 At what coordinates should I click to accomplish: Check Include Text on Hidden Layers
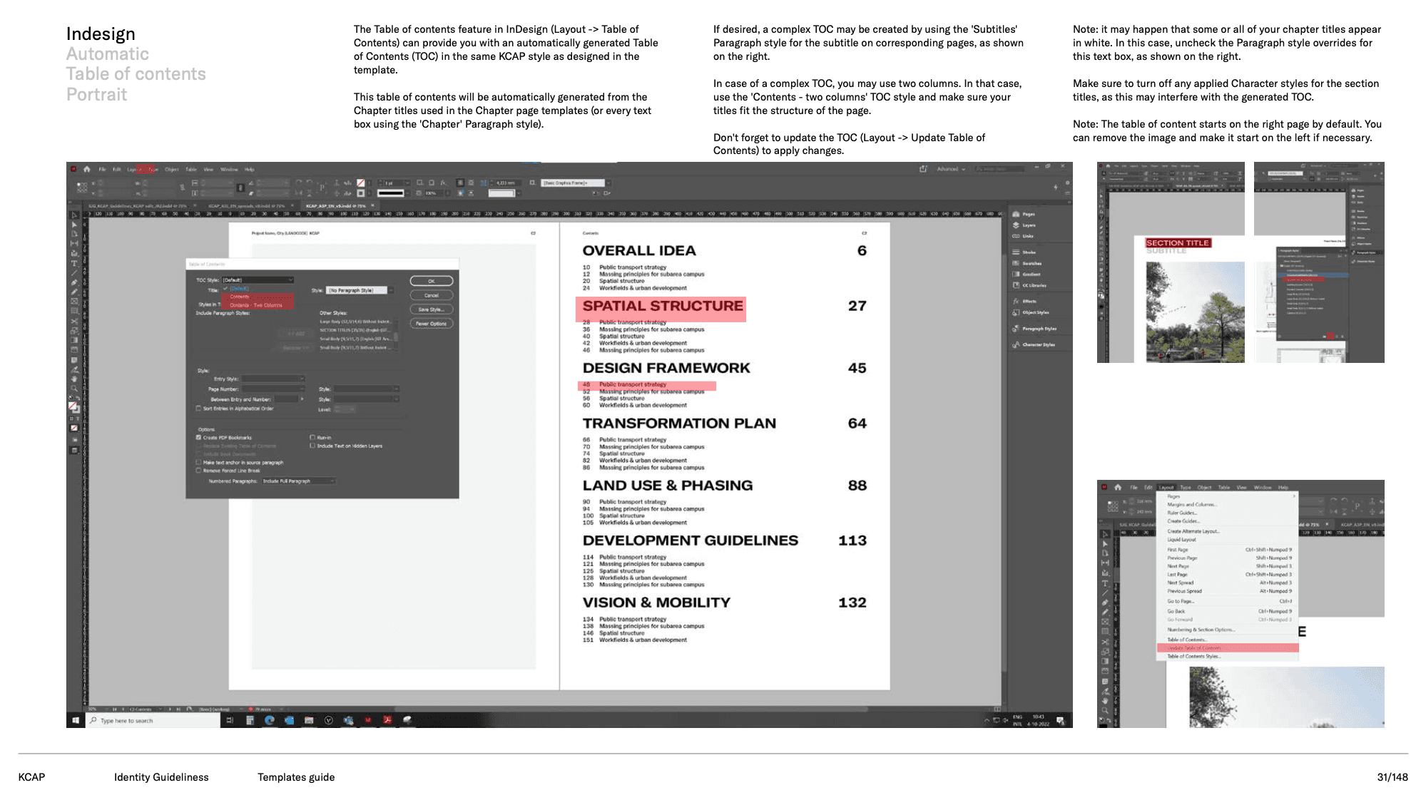coord(312,446)
